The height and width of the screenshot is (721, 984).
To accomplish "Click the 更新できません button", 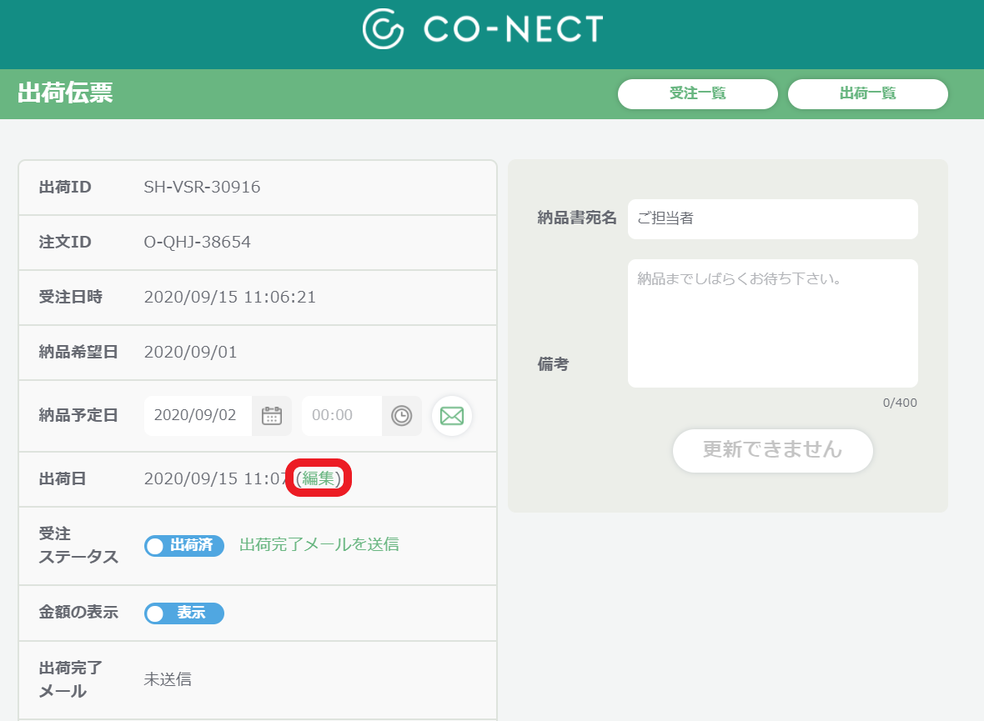I will pos(772,450).
